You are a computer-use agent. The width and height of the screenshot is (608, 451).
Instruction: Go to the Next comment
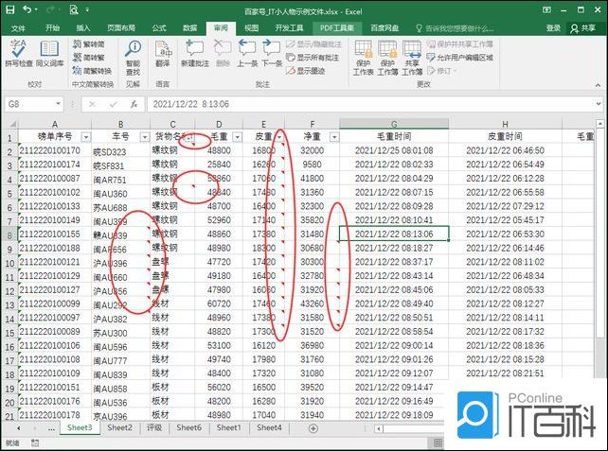[272, 53]
